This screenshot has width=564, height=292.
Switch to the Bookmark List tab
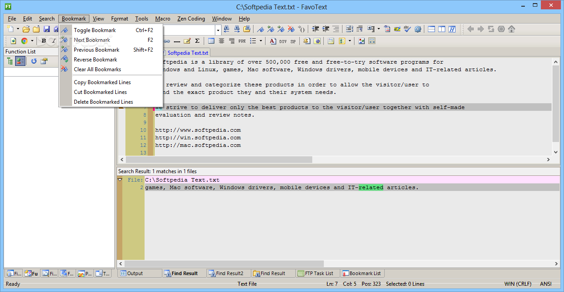[362, 273]
